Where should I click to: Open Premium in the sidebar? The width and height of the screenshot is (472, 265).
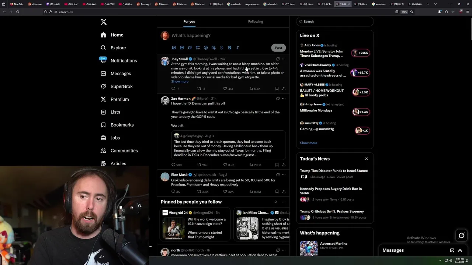115,99
